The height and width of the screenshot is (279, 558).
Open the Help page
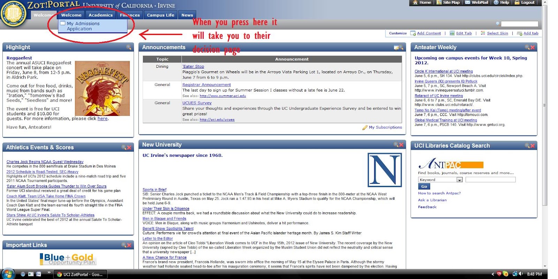point(502,2)
